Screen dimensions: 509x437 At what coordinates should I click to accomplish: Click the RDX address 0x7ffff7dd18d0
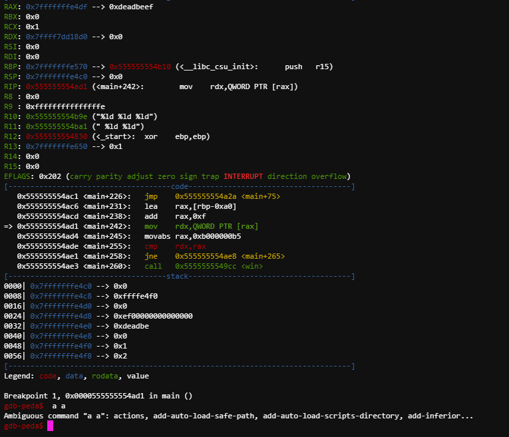tap(57, 37)
